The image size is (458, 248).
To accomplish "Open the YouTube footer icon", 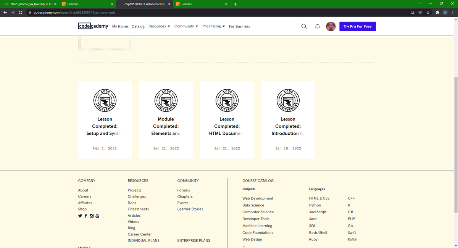I will coord(97,216).
